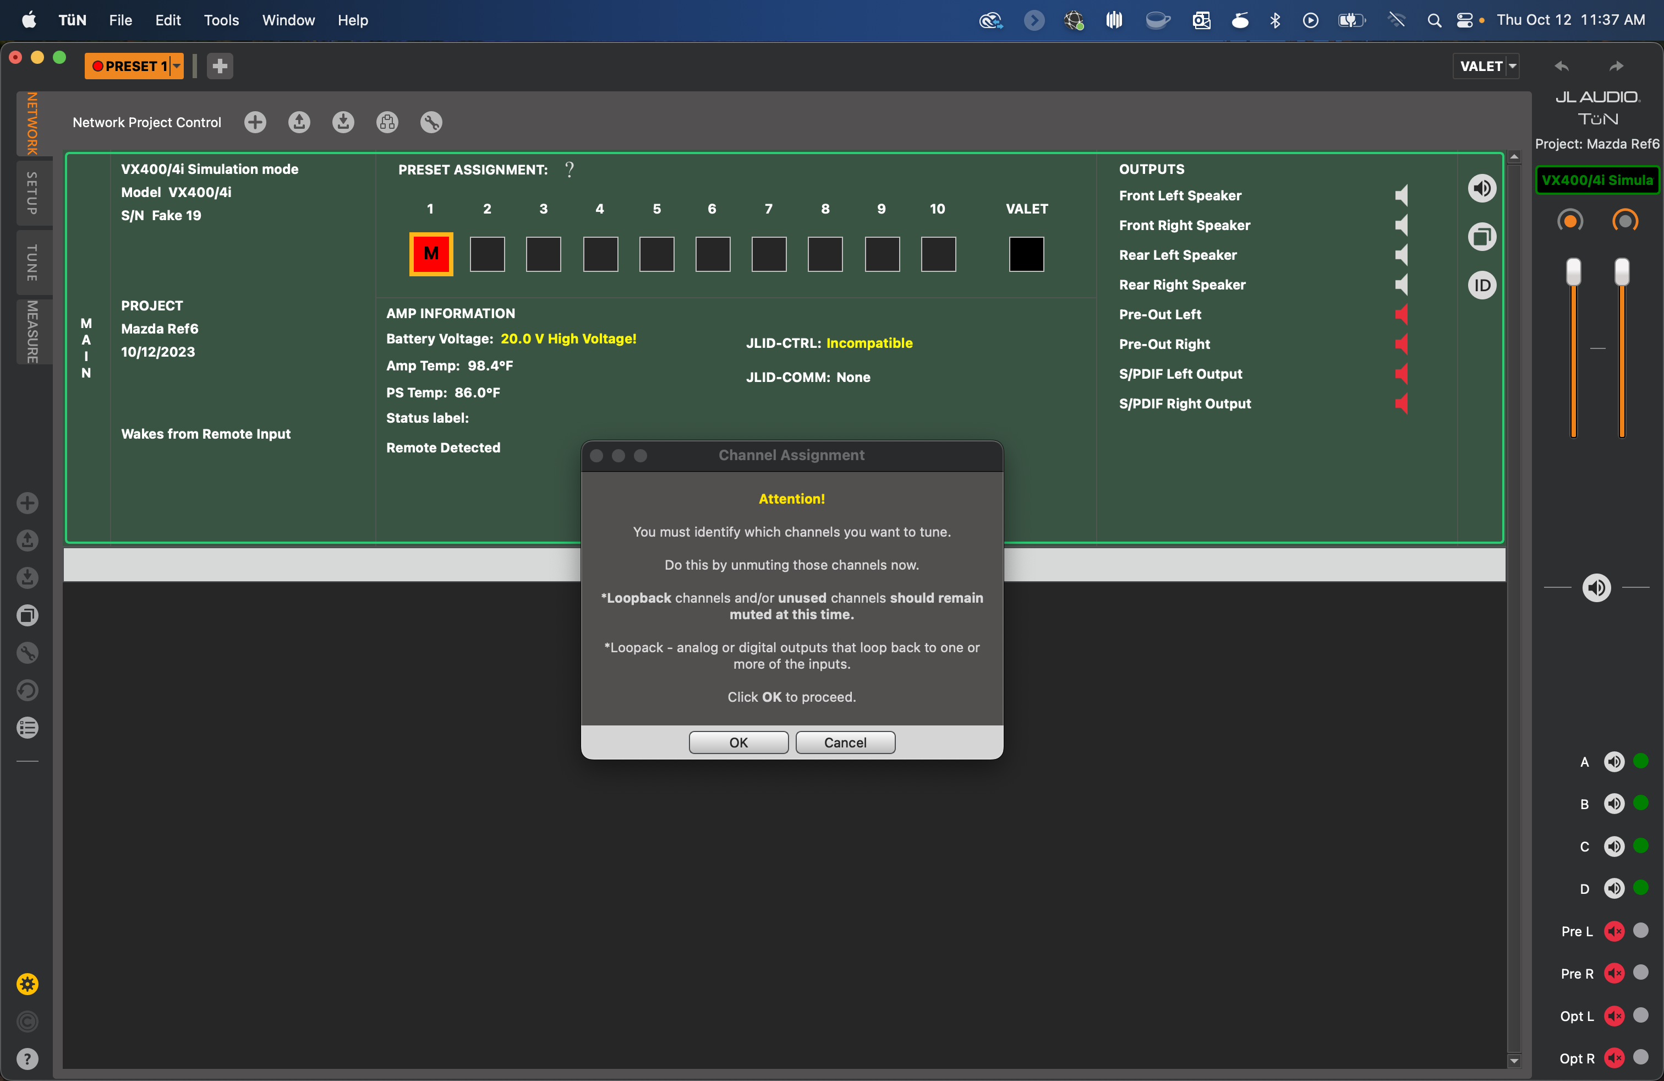Click scrollbar down arrow on device list
This screenshot has height=1081, width=1664.
[1514, 1061]
